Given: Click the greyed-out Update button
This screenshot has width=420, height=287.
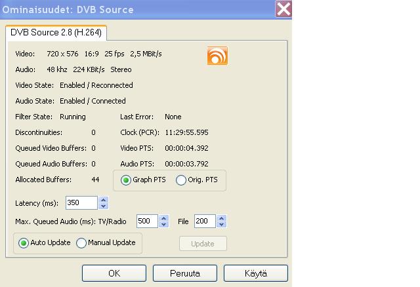Looking at the screenshot, I should (x=203, y=243).
